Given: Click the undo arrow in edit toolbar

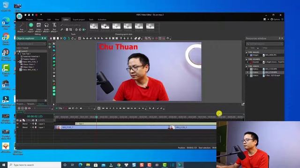Looking at the screenshot, I should click(69, 38).
